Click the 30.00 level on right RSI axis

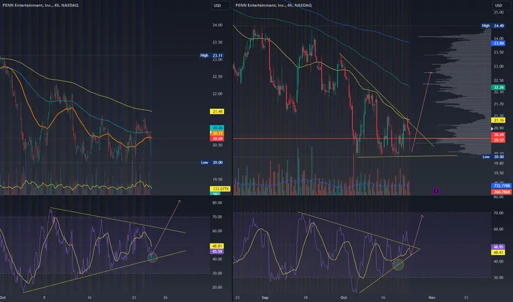pyautogui.click(x=499, y=278)
